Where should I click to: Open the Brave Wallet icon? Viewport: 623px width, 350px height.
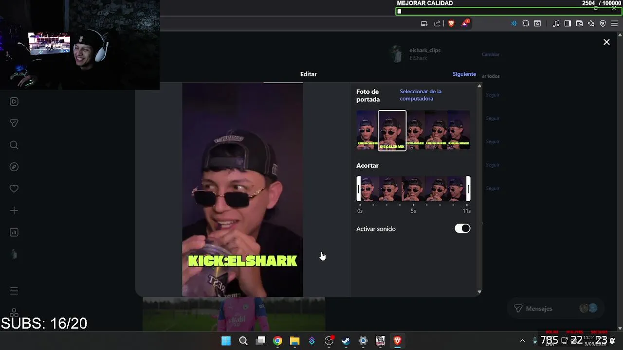579,23
